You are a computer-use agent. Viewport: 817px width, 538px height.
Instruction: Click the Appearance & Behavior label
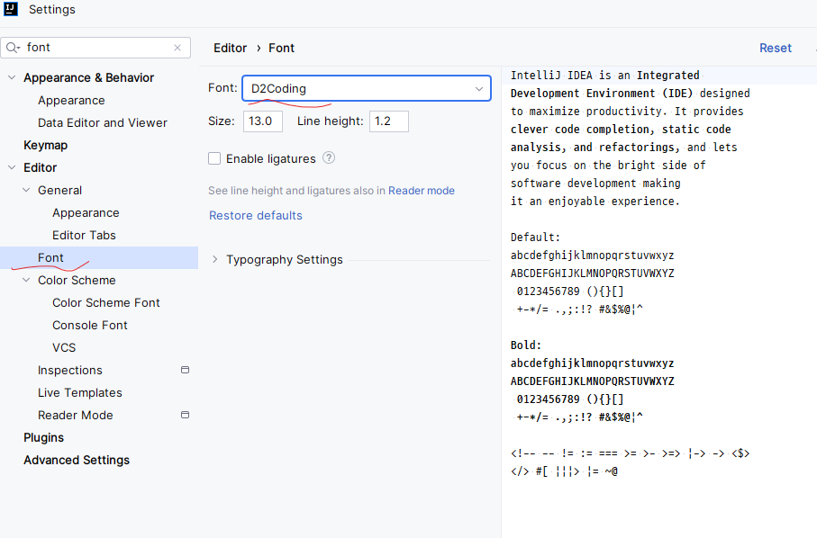coord(88,77)
